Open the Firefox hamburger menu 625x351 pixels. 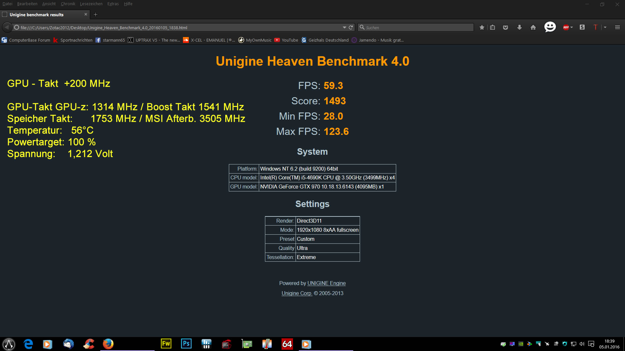coord(618,28)
